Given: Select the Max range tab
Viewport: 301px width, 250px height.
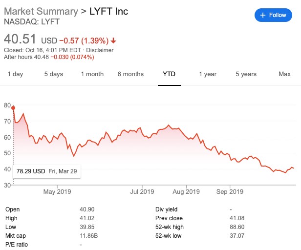Looking at the screenshot, I should [284, 74].
